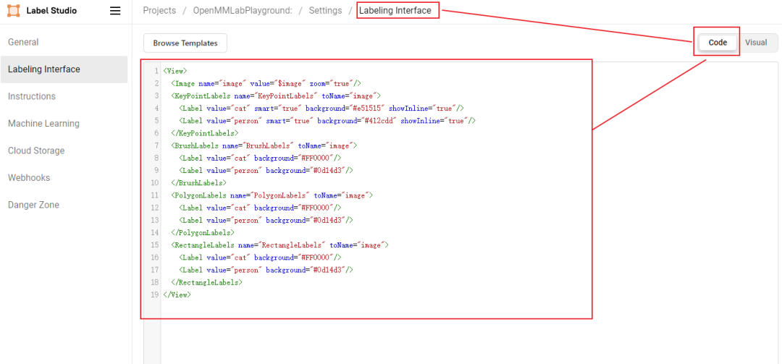The image size is (782, 364).
Task: Click the Image tag code line
Action: point(266,83)
